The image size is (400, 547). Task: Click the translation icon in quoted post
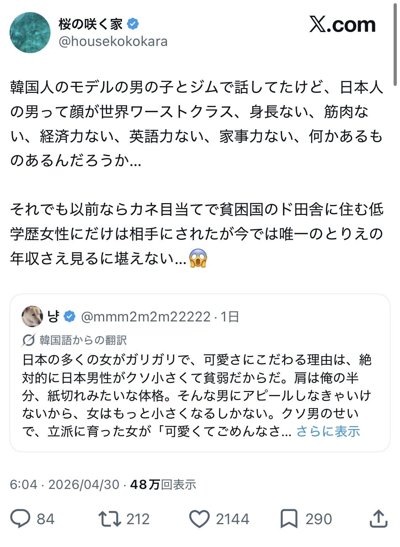click(28, 340)
